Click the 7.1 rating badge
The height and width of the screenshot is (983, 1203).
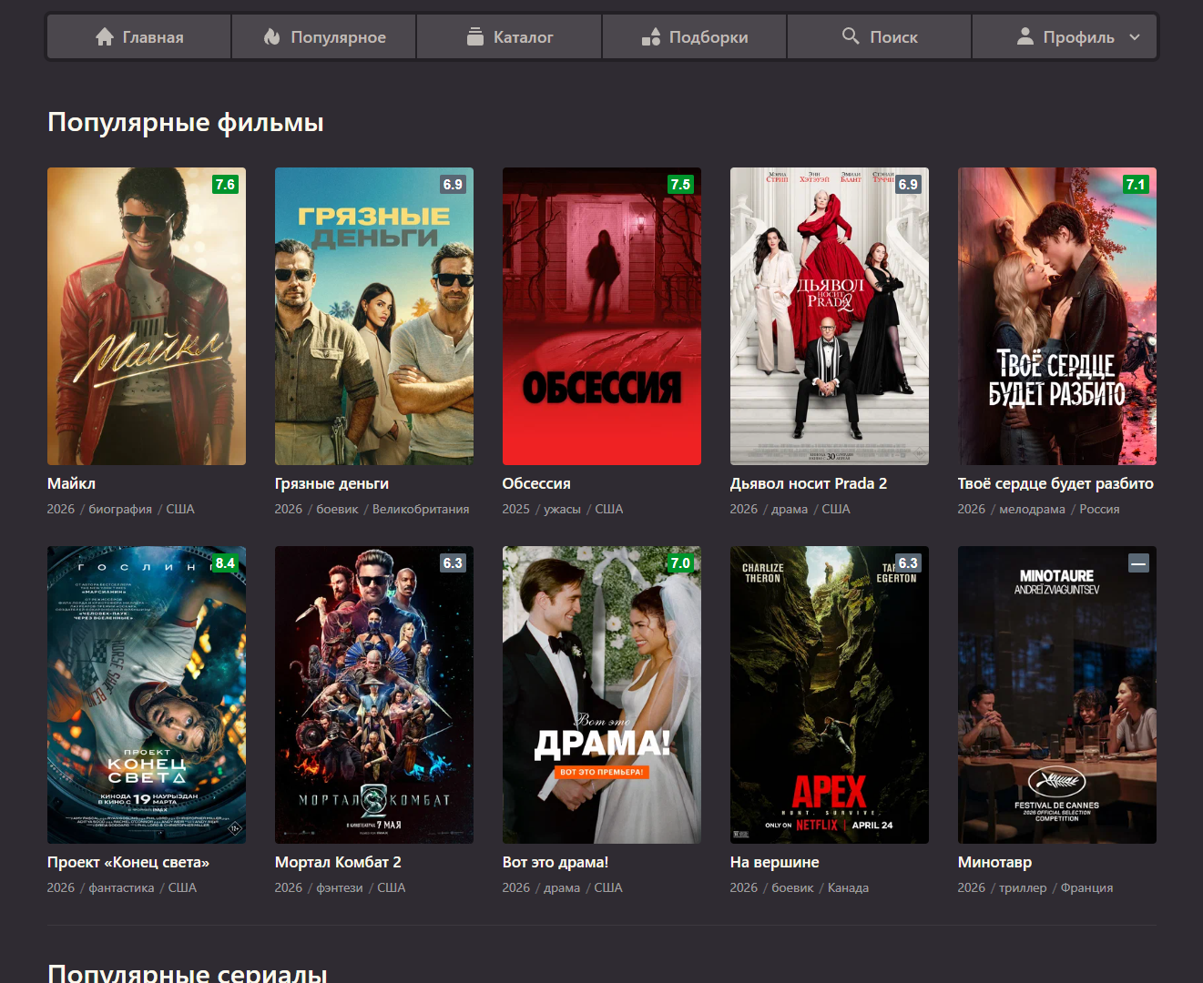[x=1136, y=184]
